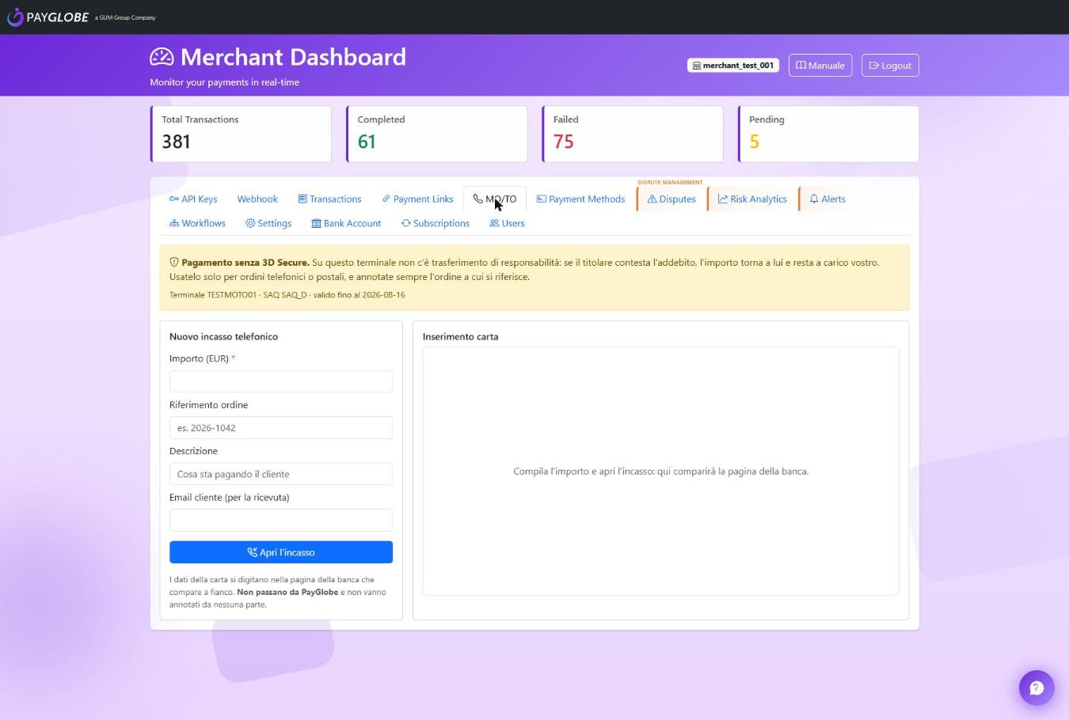The width and height of the screenshot is (1069, 720).
Task: Click the Apri l'incasso button
Action: coord(281,552)
